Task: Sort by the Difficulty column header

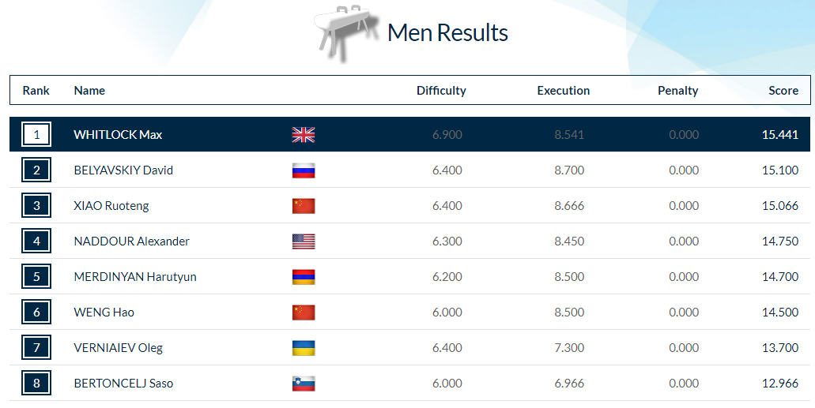Action: pos(441,90)
